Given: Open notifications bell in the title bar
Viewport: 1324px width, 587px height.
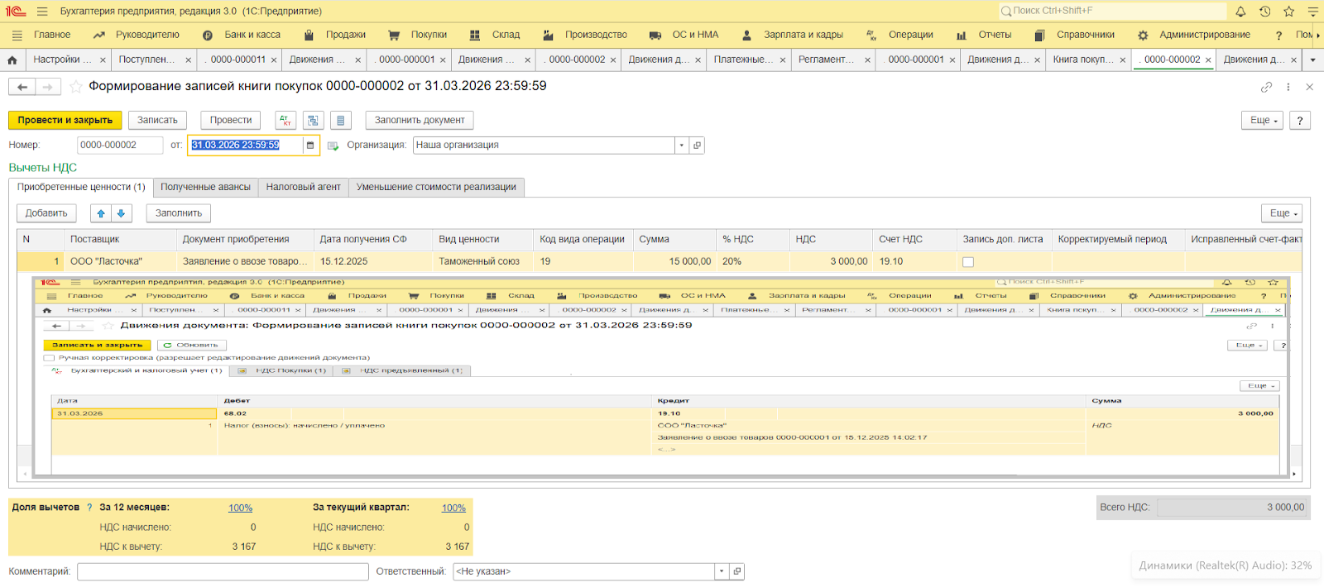Looking at the screenshot, I should click(x=1240, y=12).
